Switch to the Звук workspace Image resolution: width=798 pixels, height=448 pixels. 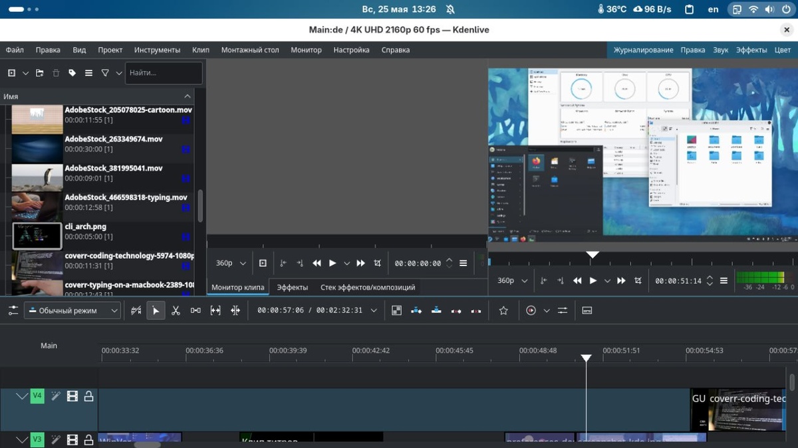coord(721,50)
